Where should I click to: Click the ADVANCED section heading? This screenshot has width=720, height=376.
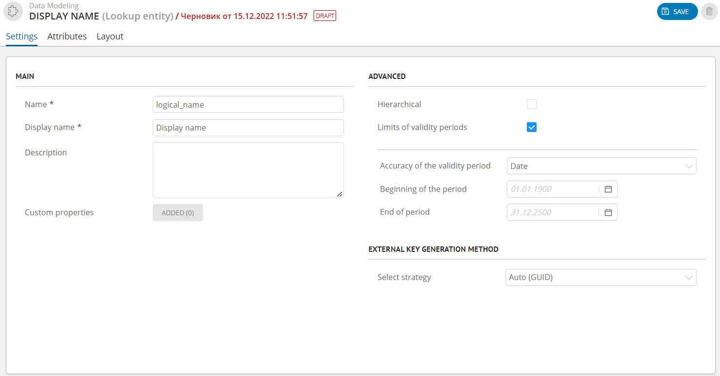point(387,76)
